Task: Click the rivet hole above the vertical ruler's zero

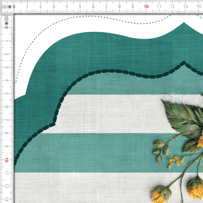Action: [6, 24]
